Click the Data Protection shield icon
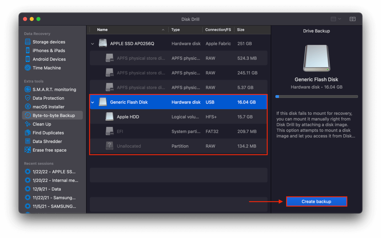 (x=28, y=98)
